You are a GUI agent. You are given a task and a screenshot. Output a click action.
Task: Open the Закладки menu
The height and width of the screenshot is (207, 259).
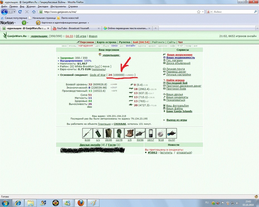(x=43, y=7)
